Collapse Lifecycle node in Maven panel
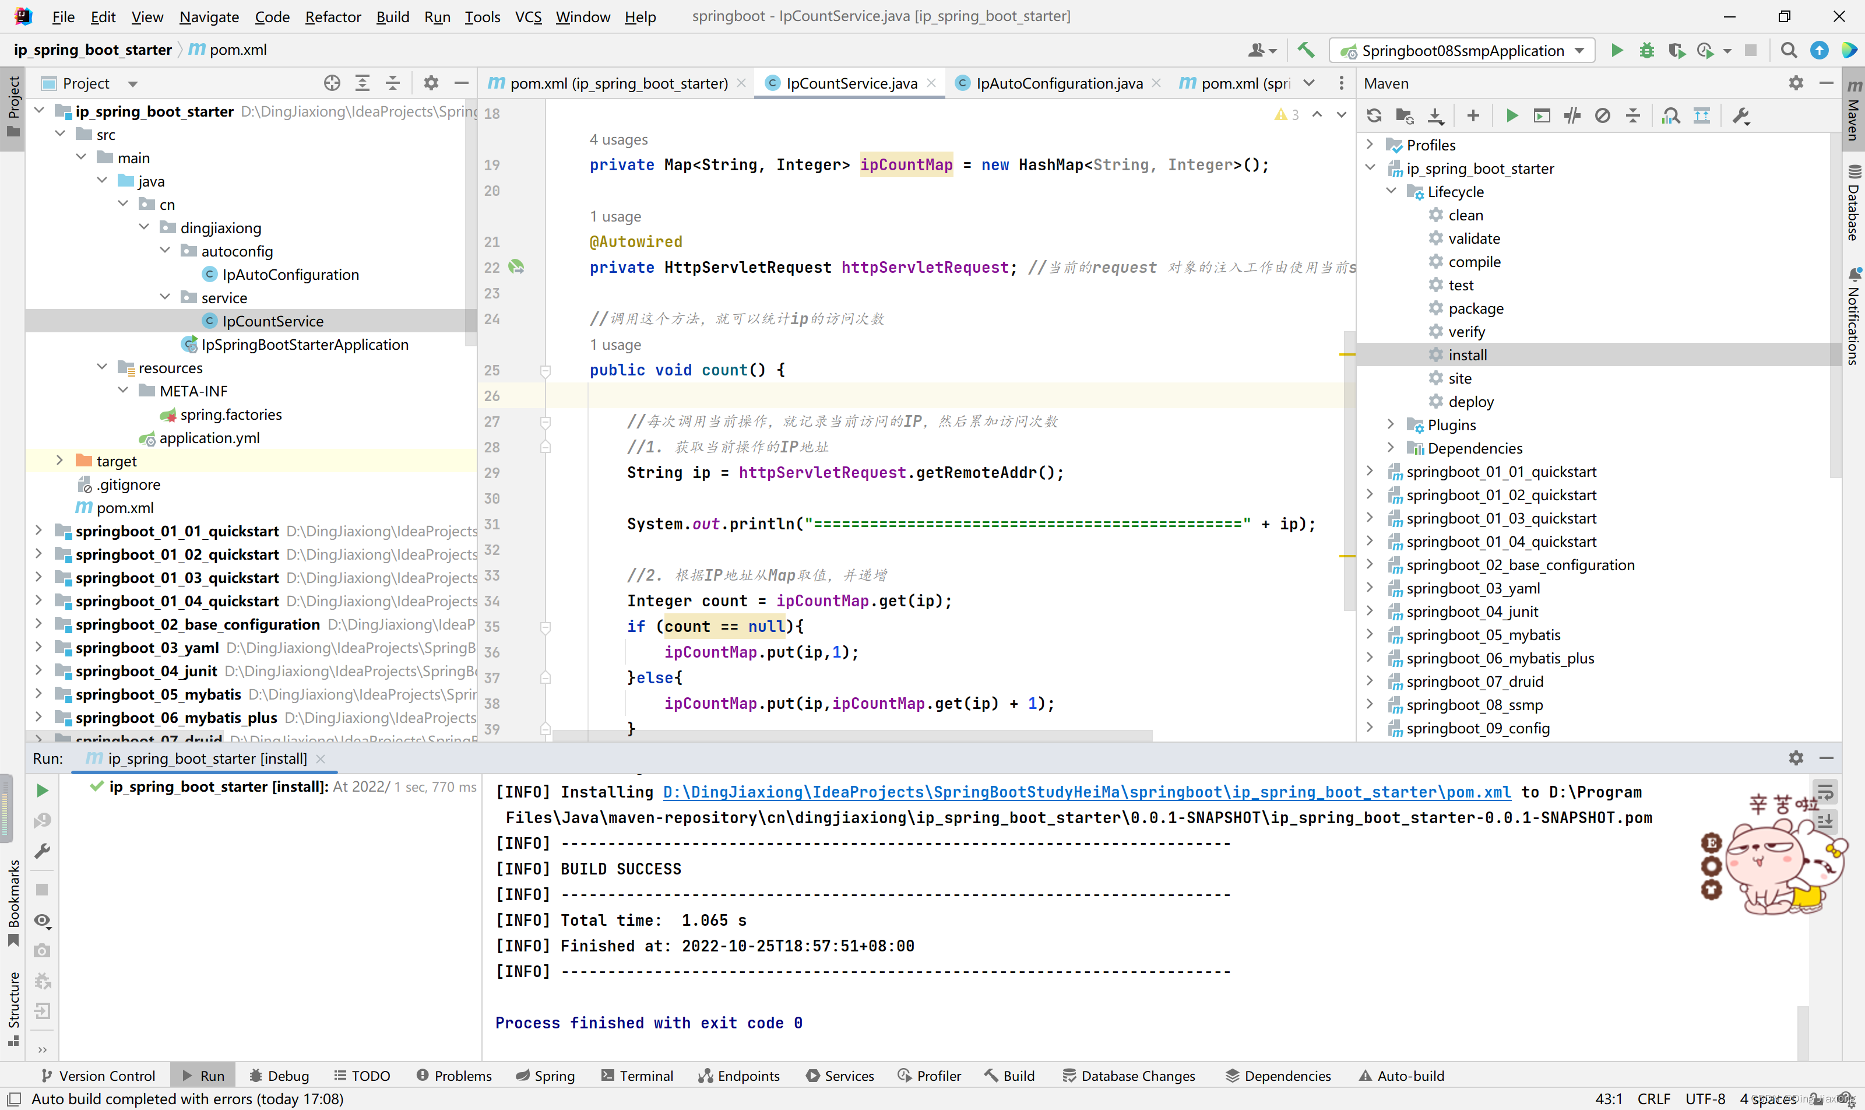The image size is (1865, 1110). coord(1390,191)
